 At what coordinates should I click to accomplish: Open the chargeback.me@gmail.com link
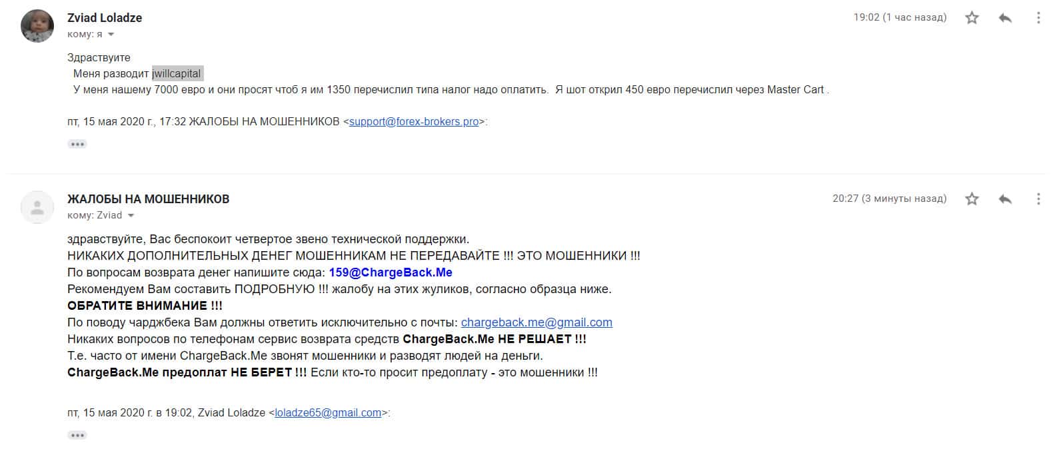point(536,322)
